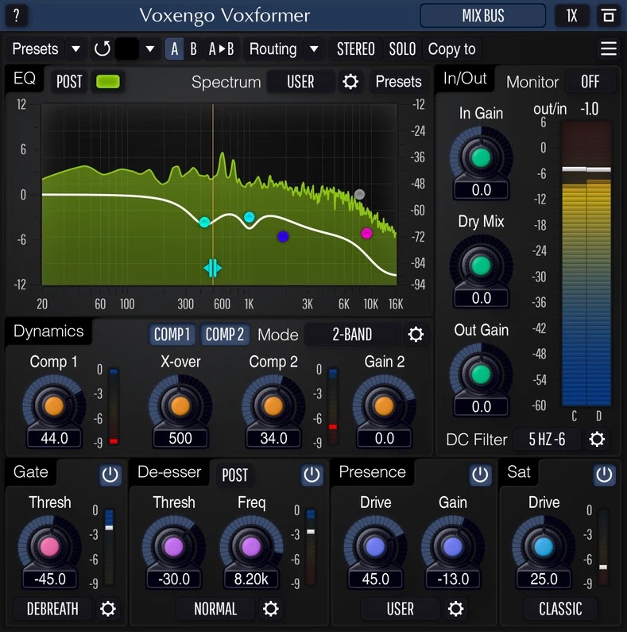Open Presence USER settings gear

455,609
